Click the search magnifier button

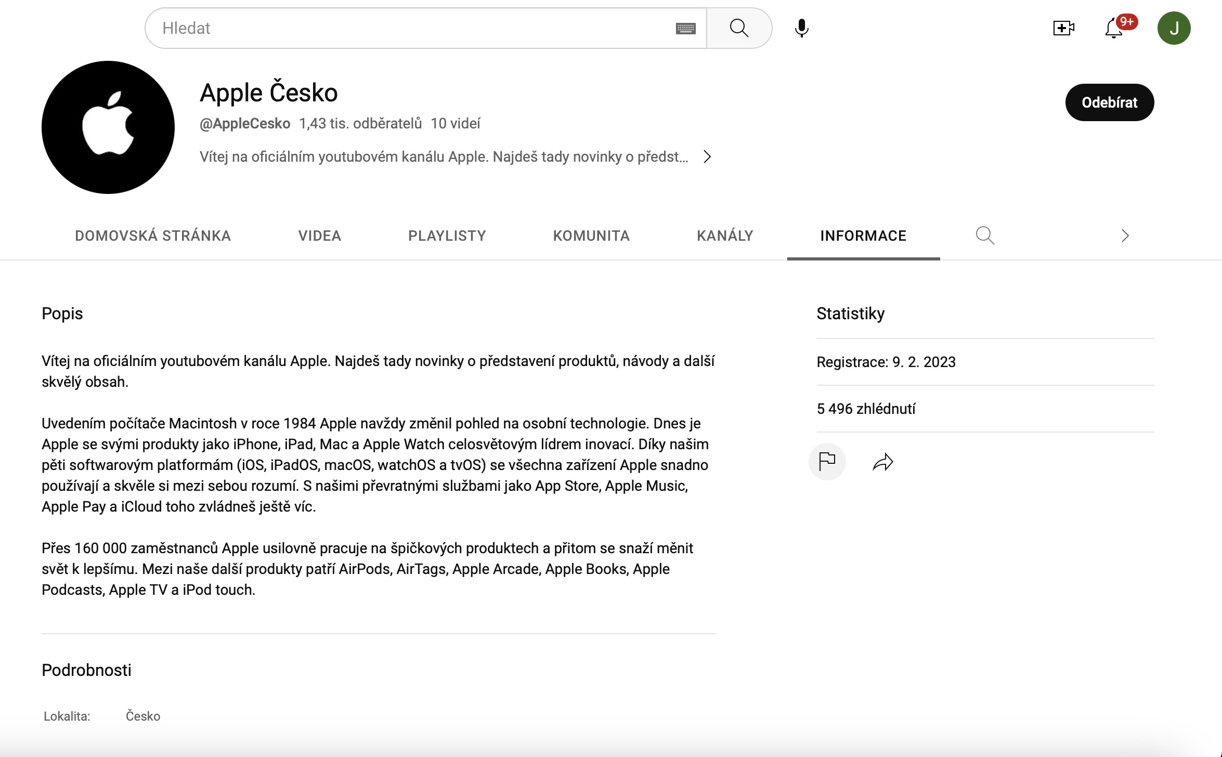click(x=739, y=28)
